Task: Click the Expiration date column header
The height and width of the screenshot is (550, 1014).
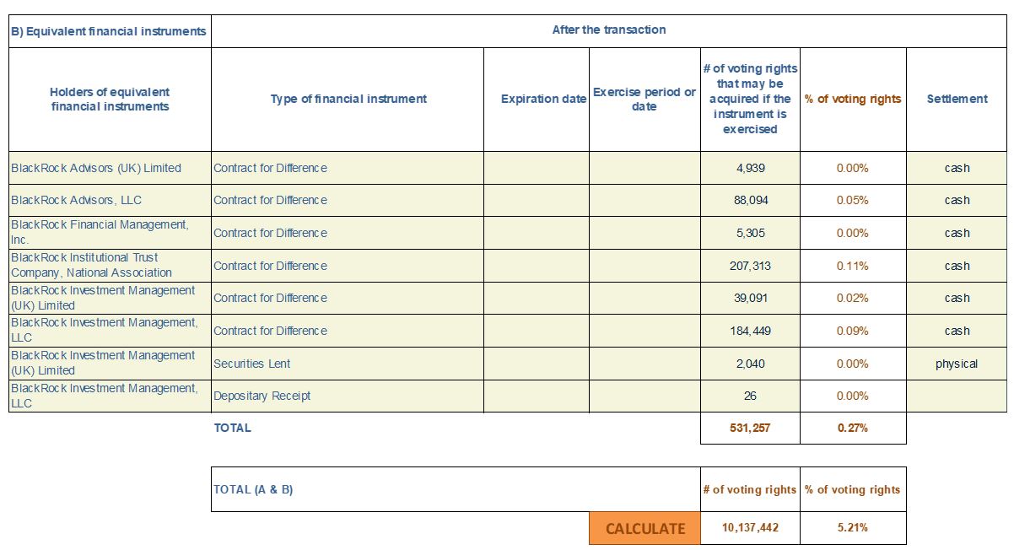Action: (x=543, y=99)
